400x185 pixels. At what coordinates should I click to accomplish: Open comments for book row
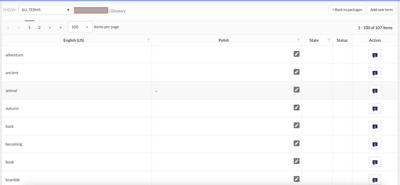375,162
